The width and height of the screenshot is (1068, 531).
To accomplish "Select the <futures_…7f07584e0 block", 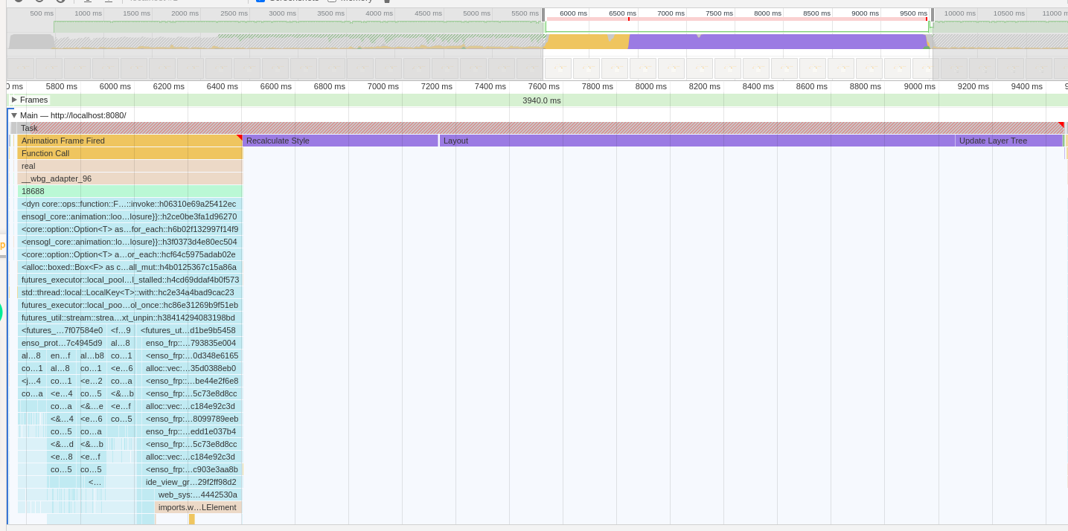I will 62,330.
